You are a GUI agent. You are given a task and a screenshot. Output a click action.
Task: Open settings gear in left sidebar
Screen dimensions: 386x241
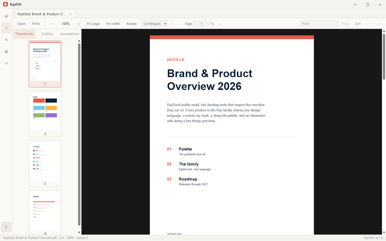click(x=6, y=63)
